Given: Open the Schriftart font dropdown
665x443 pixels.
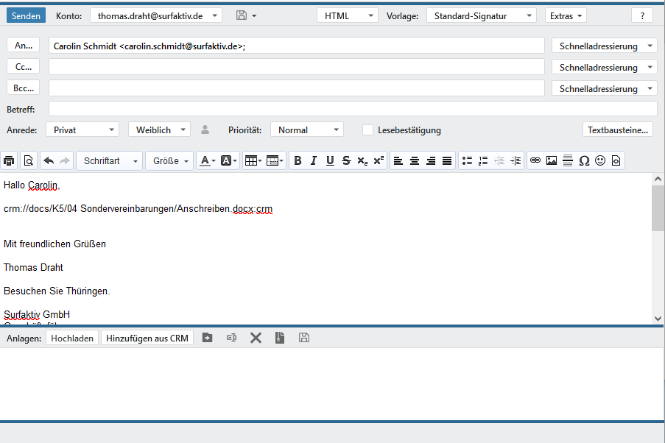Looking at the screenshot, I should pos(110,160).
